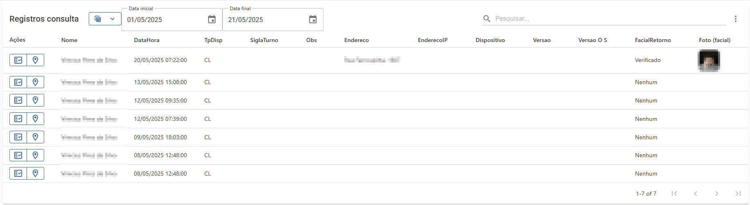Show map location for the 20/05/2025 07:22:00 record

36,60
